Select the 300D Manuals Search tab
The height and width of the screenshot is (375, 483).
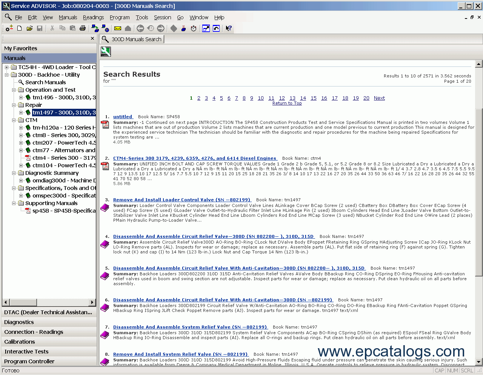tap(132, 39)
